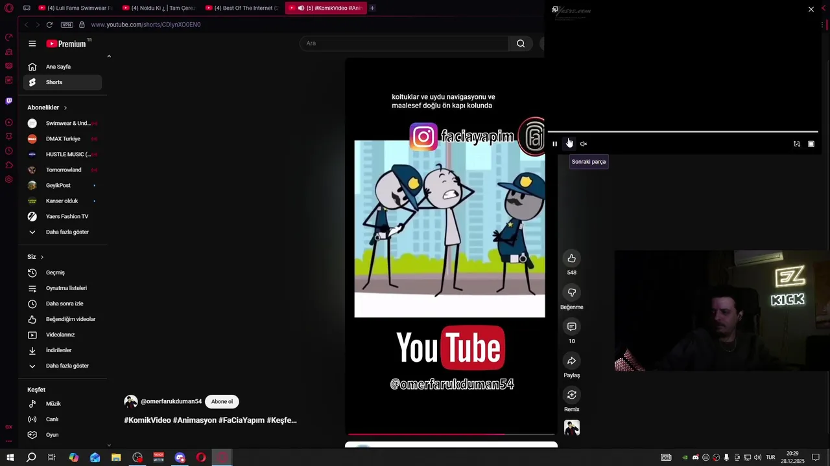Open the GeyikPost channel
This screenshot has width=830, height=466.
tap(62, 185)
